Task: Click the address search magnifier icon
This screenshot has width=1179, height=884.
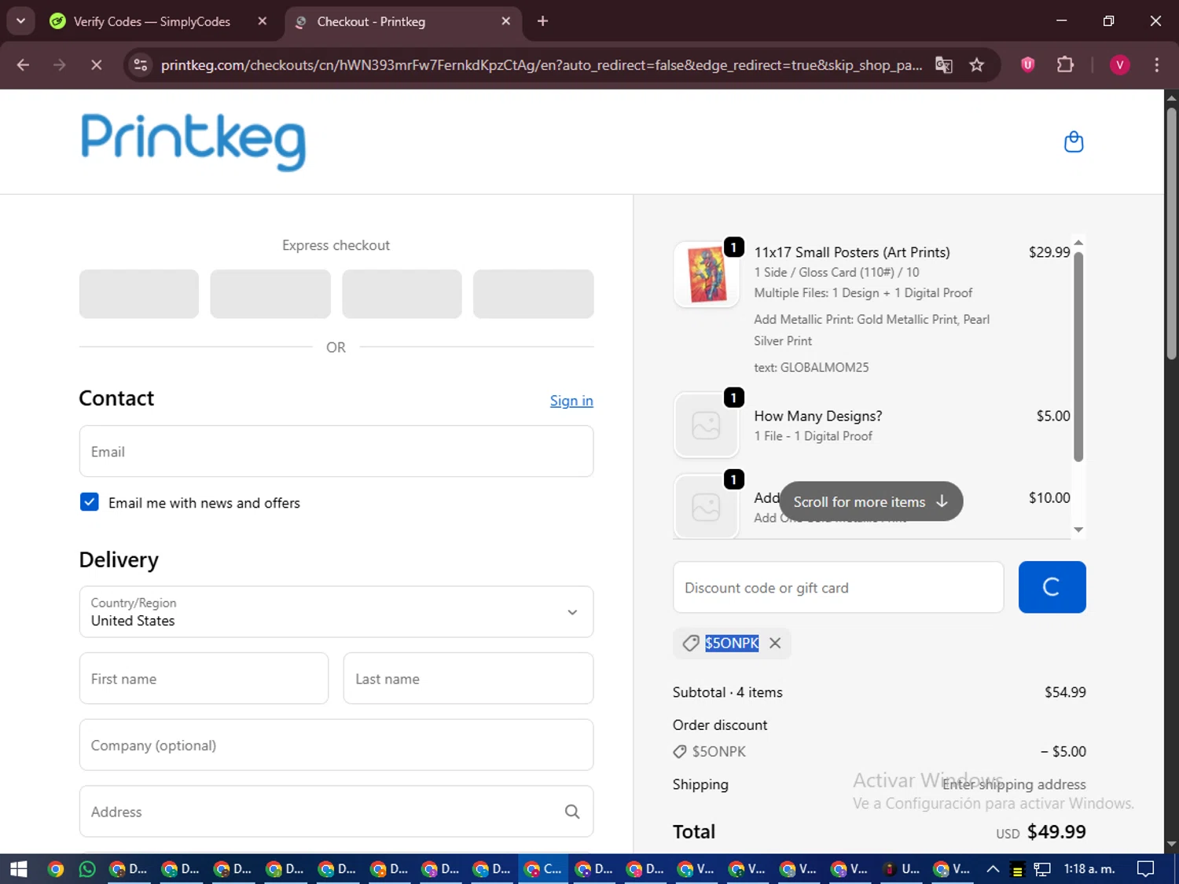Action: point(572,812)
